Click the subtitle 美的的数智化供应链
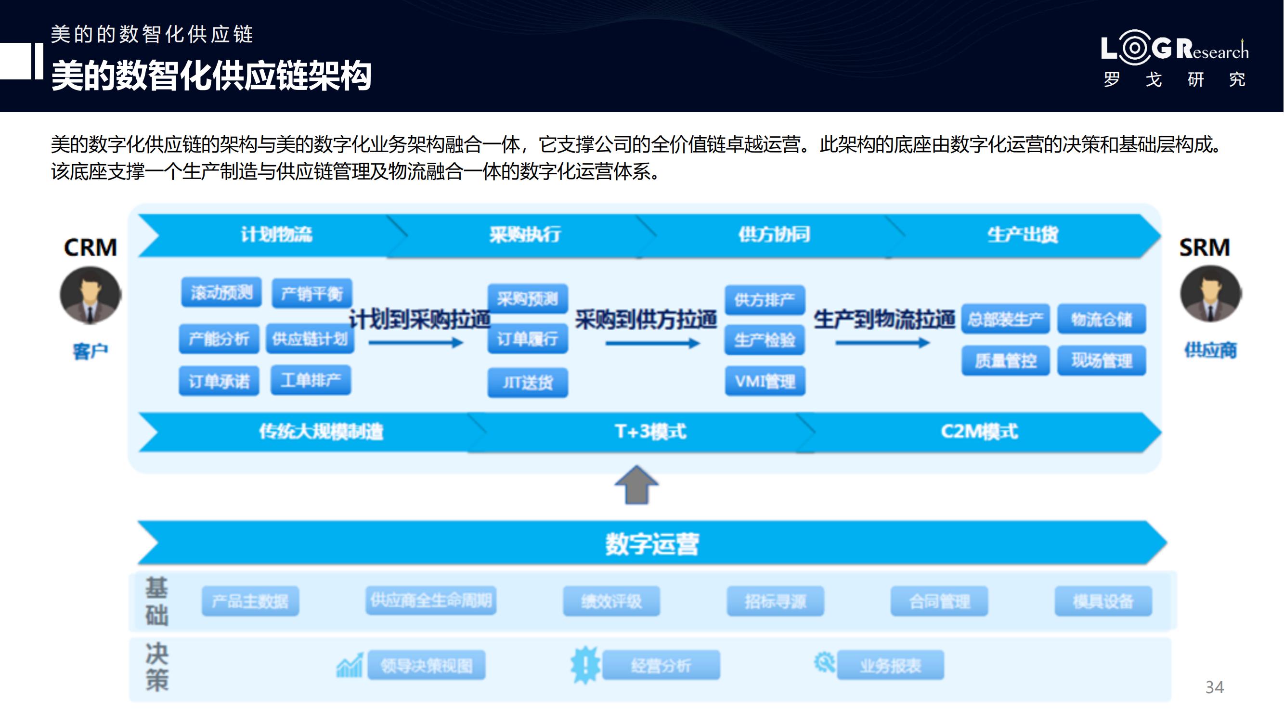Screen dimensions: 1284x722 click(x=153, y=34)
